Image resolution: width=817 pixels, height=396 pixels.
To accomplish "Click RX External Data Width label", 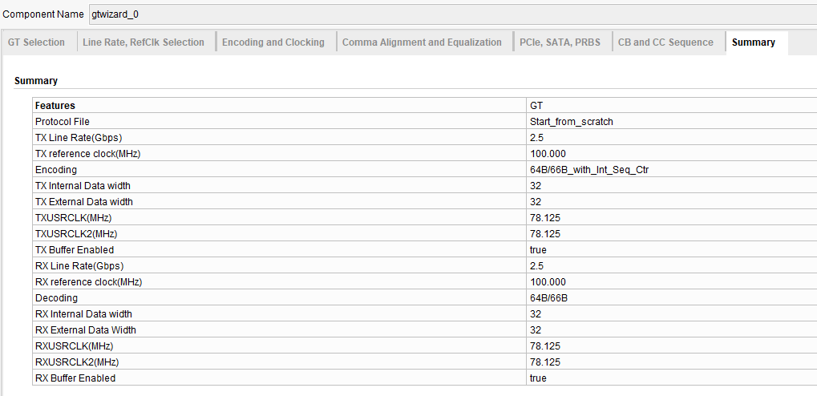I will point(86,330).
